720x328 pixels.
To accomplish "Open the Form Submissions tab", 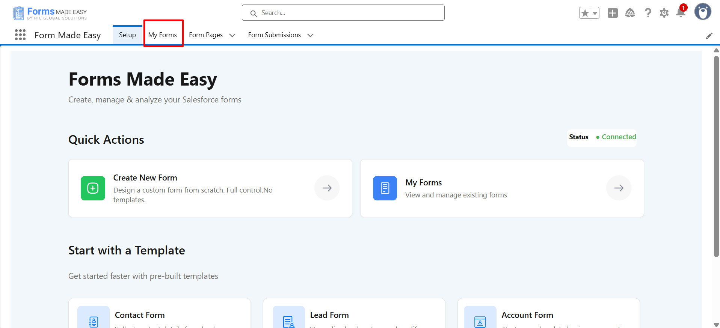I will coord(275,35).
